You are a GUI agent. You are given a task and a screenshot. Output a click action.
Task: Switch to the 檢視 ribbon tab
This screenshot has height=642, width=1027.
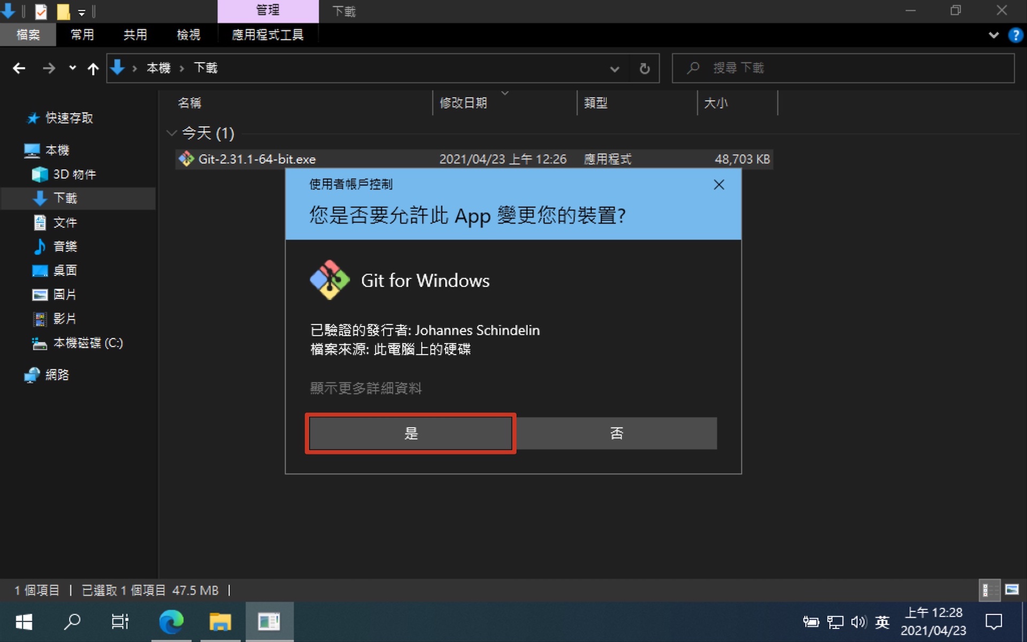(x=188, y=35)
